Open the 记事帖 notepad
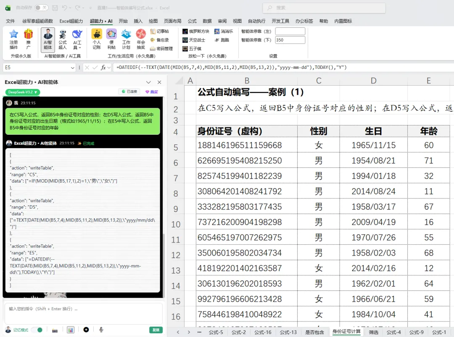454x337 pixels. click(160, 31)
